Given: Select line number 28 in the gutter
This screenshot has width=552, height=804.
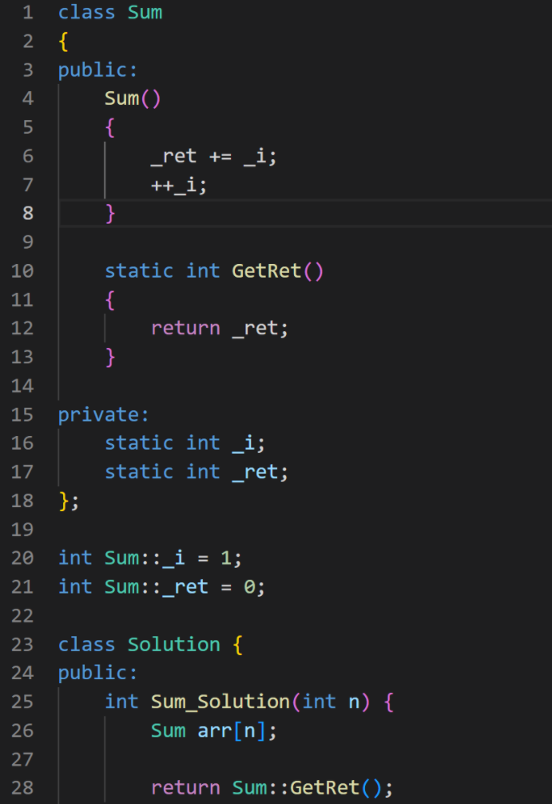Looking at the screenshot, I should [x=22, y=788].
